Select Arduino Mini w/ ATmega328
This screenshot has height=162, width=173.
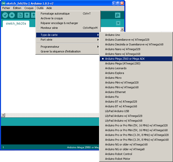coord(136,83)
